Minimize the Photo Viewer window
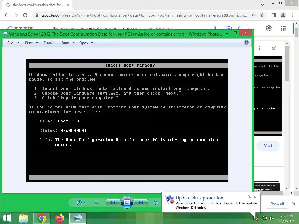 tap(227, 33)
